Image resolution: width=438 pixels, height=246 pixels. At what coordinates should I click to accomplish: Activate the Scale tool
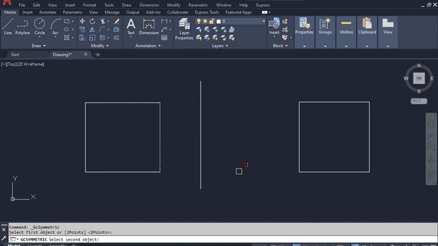92,38
